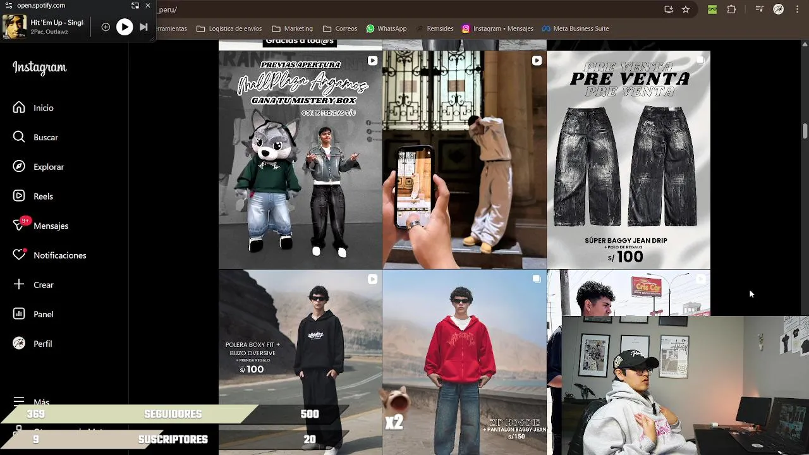Open the Marketing bookmark folder
This screenshot has height=455, width=809.
(292, 28)
